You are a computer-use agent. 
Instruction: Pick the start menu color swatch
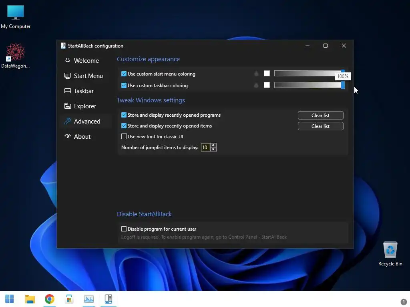click(267, 74)
